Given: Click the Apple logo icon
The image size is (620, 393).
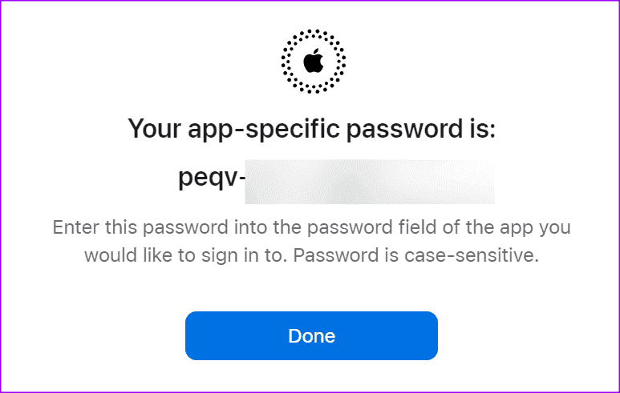Looking at the screenshot, I should pyautogui.click(x=314, y=61).
